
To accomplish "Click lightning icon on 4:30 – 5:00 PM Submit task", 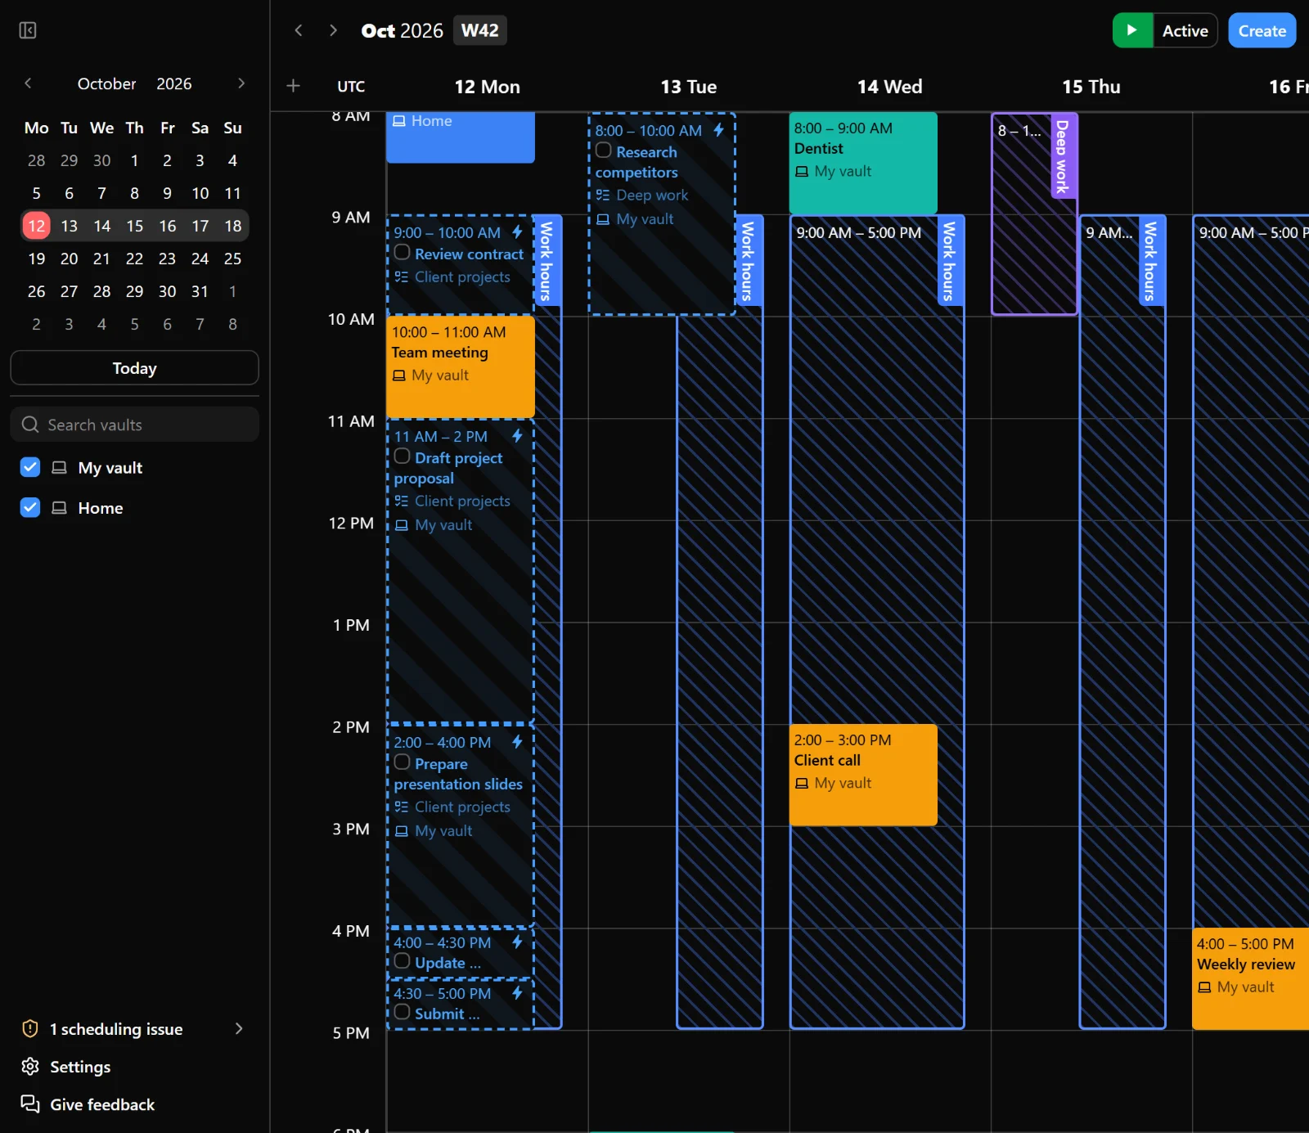I will (517, 993).
